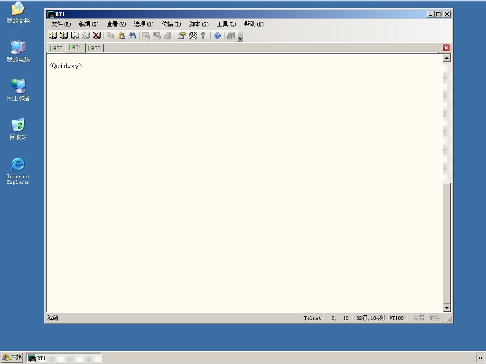The height and width of the screenshot is (364, 486).
Task: Open the 查看(V) menu
Action: (116, 24)
